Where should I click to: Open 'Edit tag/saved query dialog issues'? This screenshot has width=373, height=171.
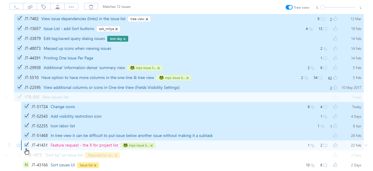pyautogui.click(x=74, y=39)
